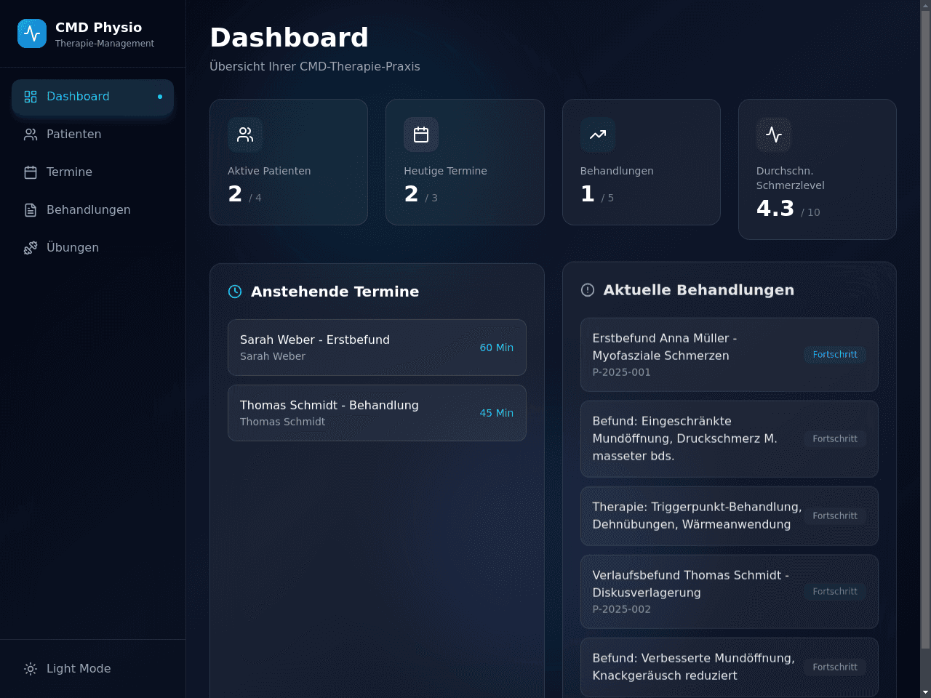Click the 4.3 pain level value
The width and height of the screenshot is (931, 698).
[775, 209]
